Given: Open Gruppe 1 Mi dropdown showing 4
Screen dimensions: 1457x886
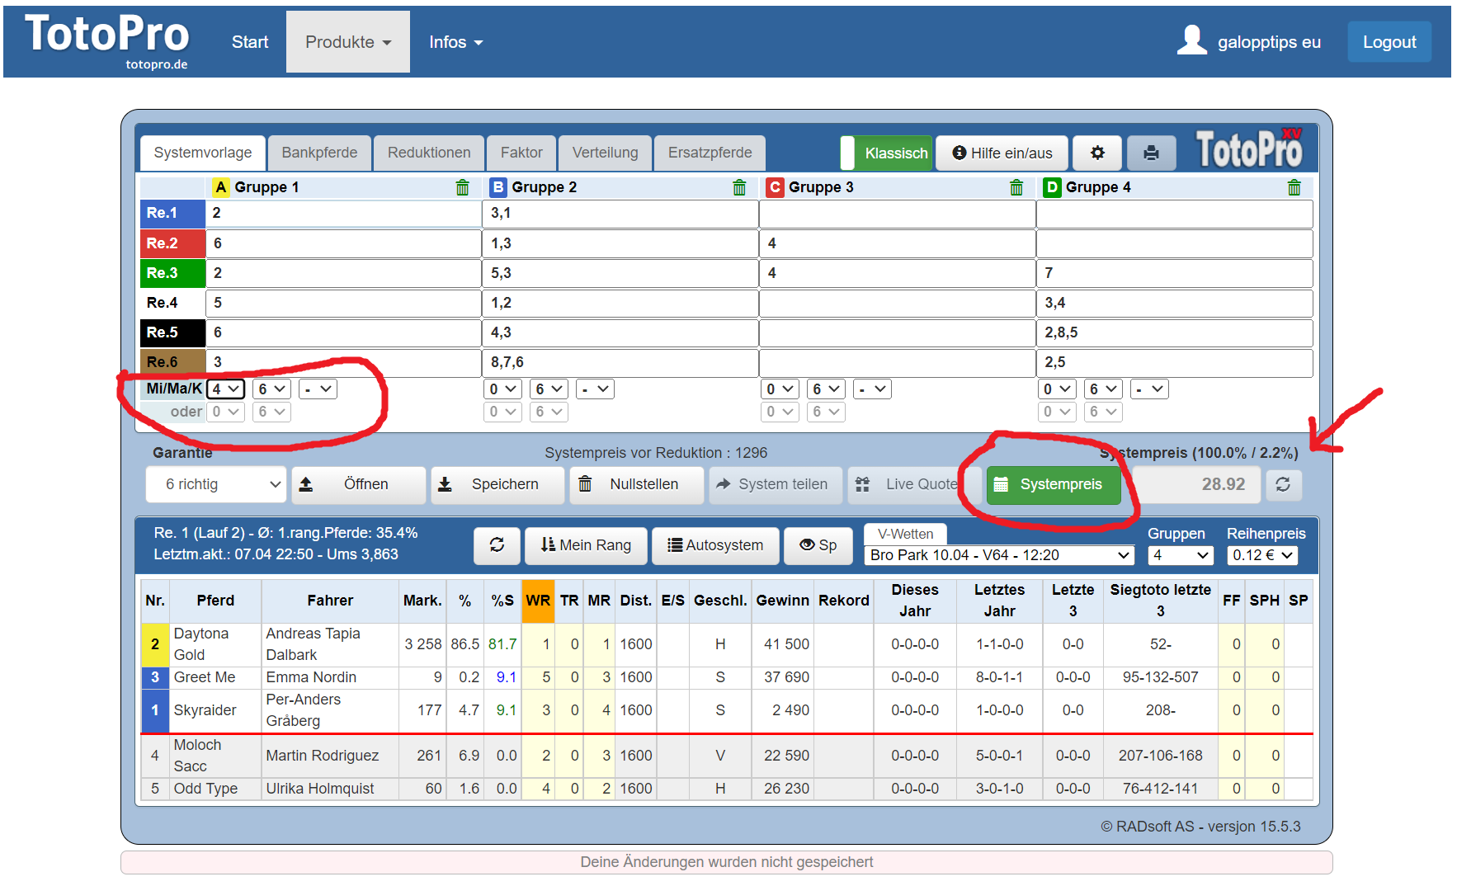Looking at the screenshot, I should click(225, 389).
